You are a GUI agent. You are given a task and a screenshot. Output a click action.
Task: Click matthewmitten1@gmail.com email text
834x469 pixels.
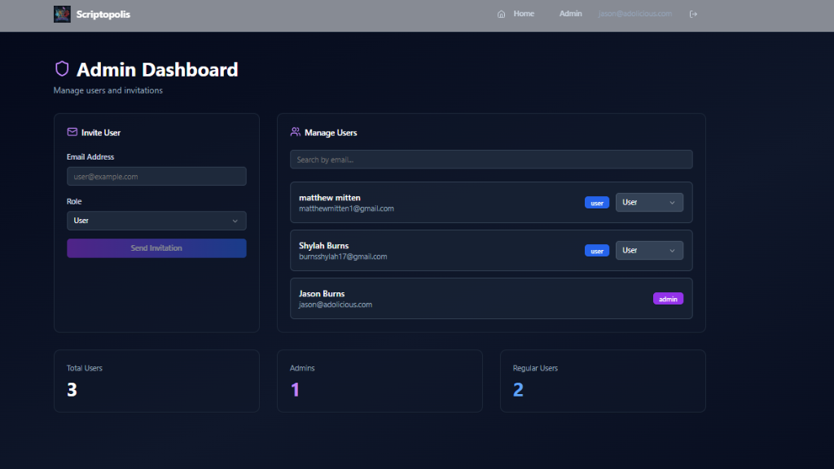click(x=346, y=208)
